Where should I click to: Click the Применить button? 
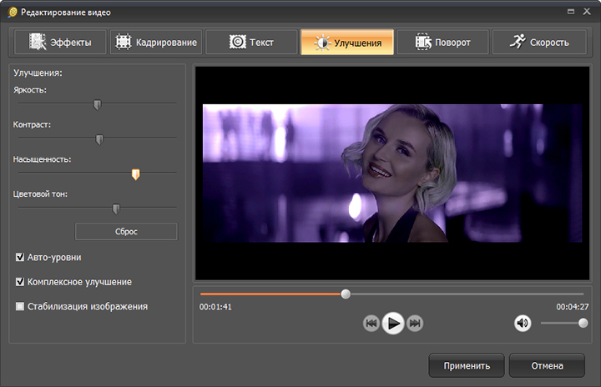[x=467, y=365]
